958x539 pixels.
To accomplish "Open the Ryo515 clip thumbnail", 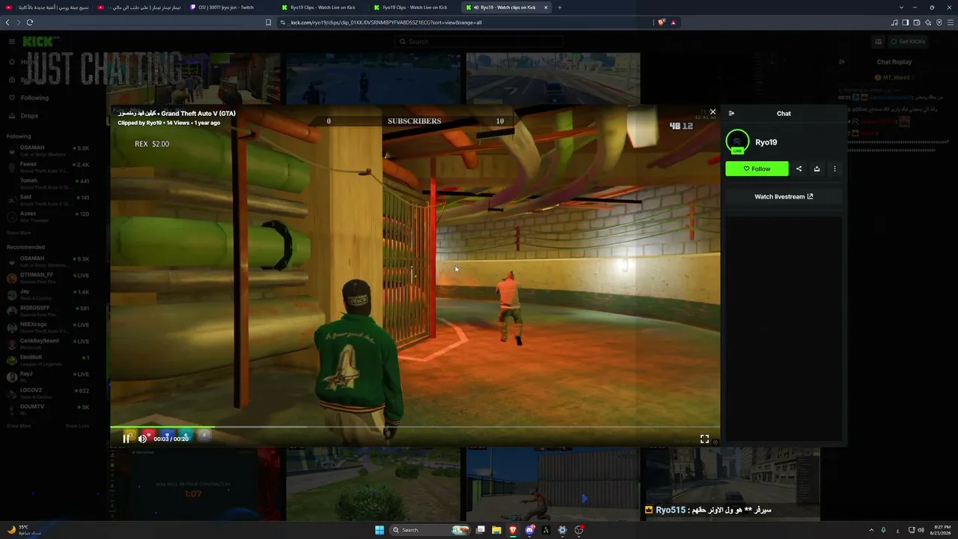I will pos(732,484).
